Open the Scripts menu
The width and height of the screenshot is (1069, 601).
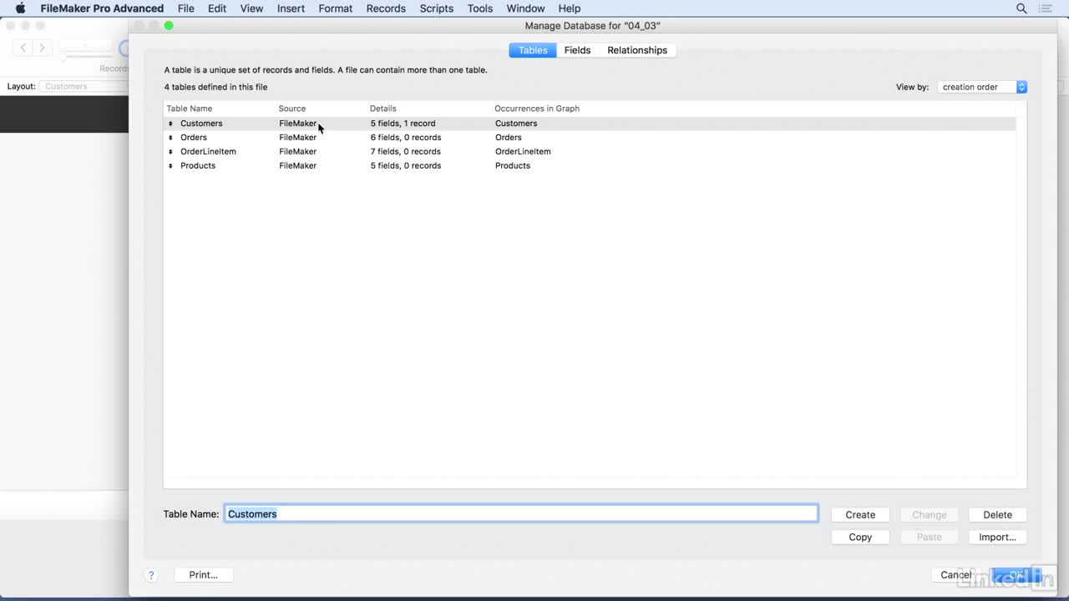[x=437, y=8]
